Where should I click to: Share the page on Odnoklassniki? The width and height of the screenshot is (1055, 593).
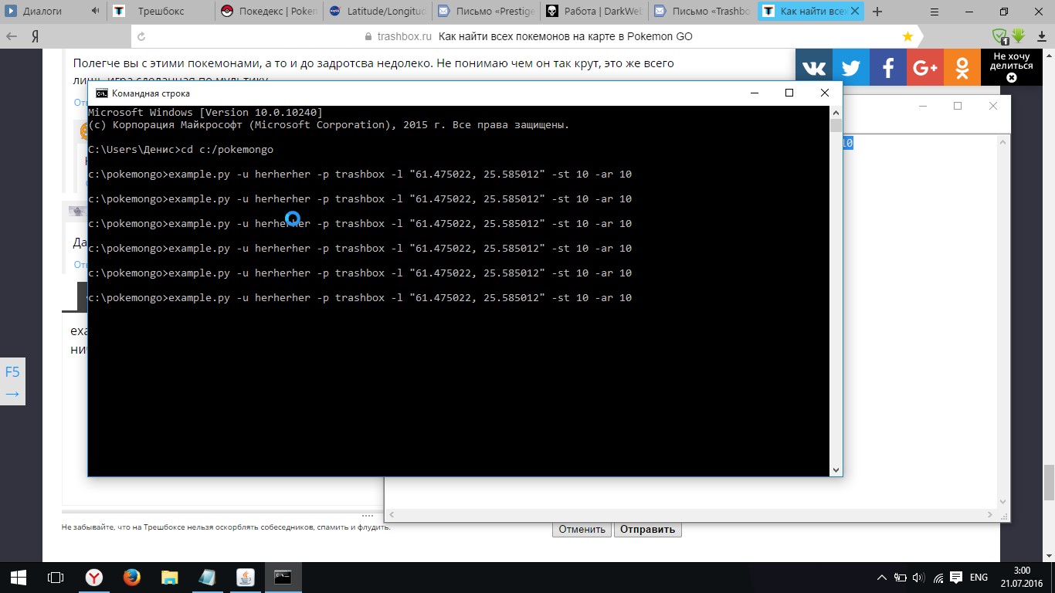click(x=962, y=68)
